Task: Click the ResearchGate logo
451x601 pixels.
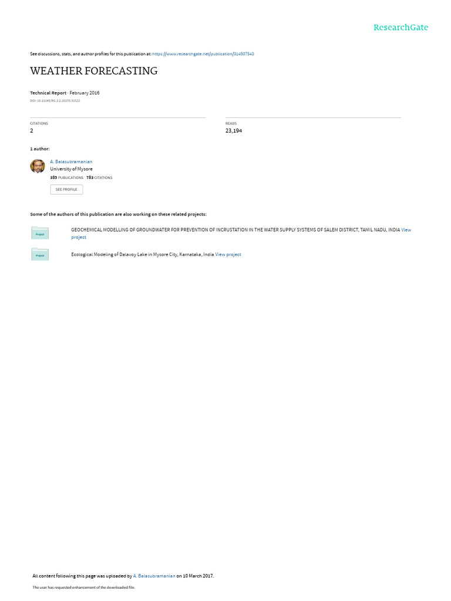Action: click(x=400, y=27)
